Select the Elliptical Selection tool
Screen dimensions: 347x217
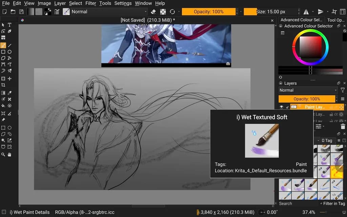point(9,128)
